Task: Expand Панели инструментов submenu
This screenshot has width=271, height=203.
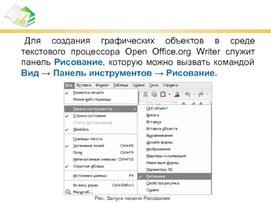Action: (x=101, y=109)
